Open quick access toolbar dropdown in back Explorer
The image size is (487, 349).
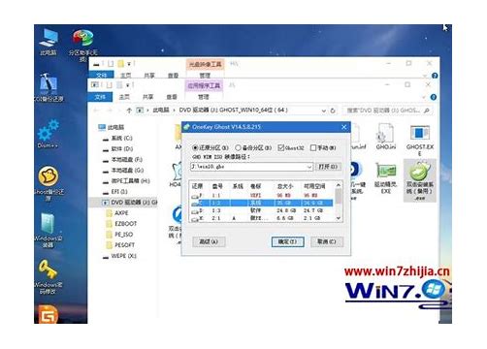129,64
